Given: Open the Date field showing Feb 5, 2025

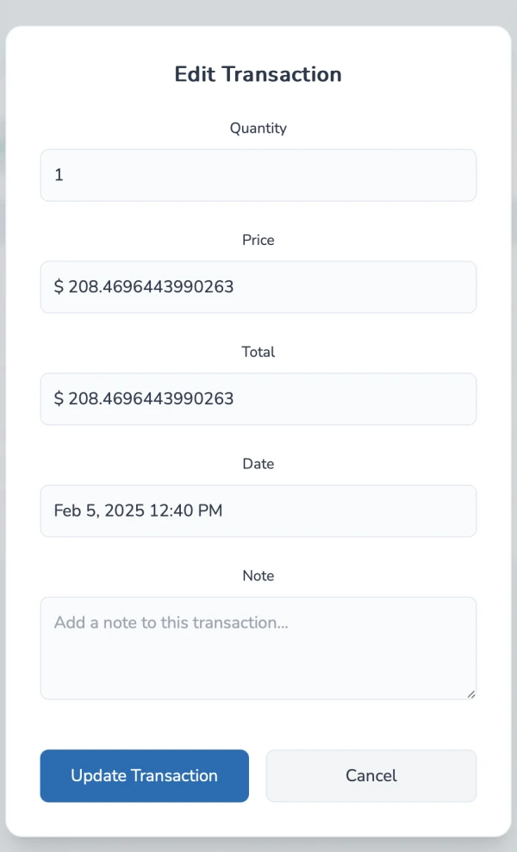Looking at the screenshot, I should [258, 511].
